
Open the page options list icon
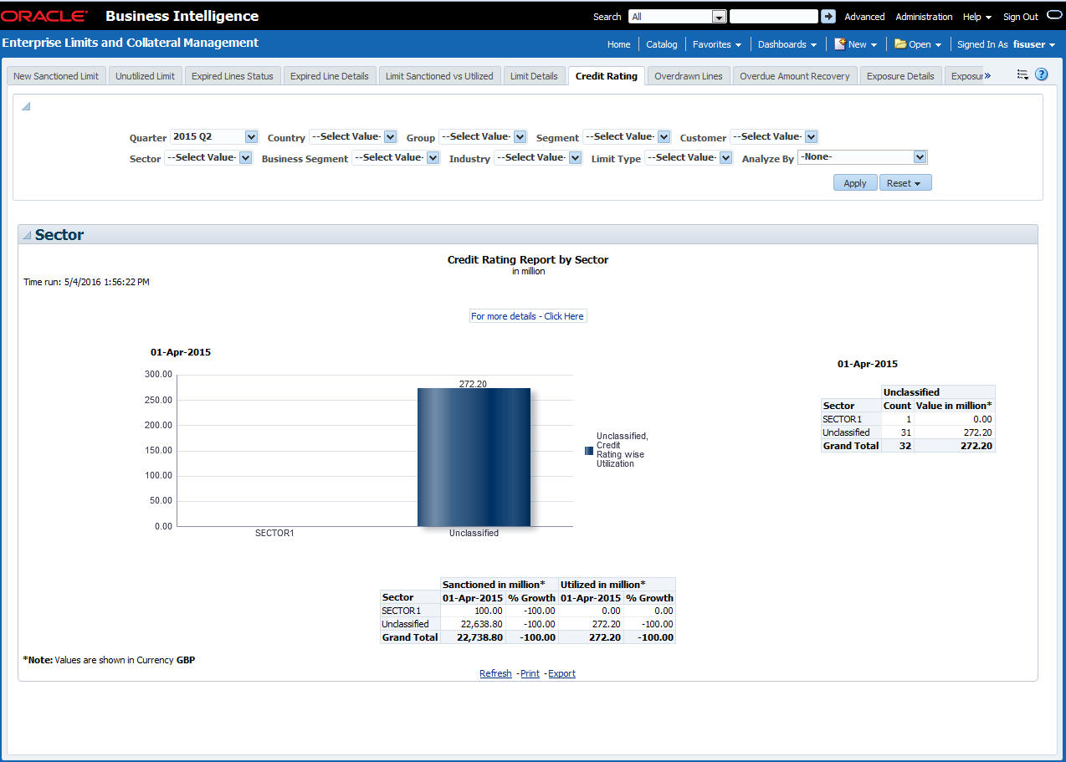[x=1022, y=74]
